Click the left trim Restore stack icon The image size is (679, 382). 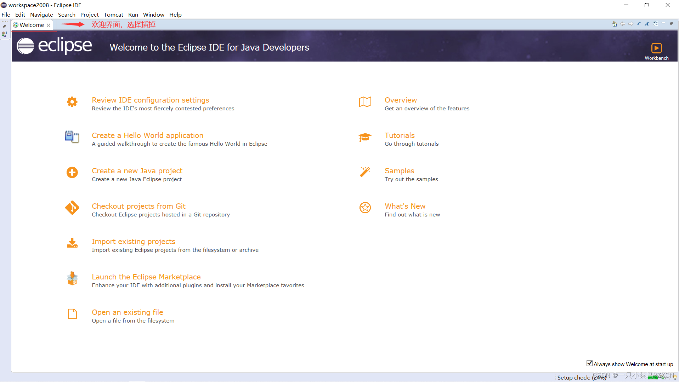tap(5, 27)
